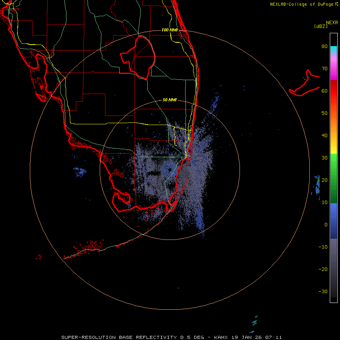Click the black radar site dot at ring center
The width and height of the screenshot is (340, 340).
click(170, 170)
